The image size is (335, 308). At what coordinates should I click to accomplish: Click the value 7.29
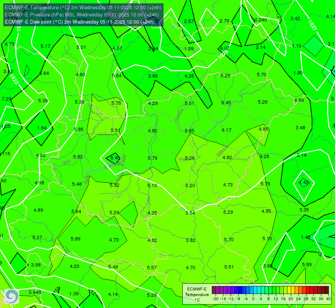click(x=7, y=99)
